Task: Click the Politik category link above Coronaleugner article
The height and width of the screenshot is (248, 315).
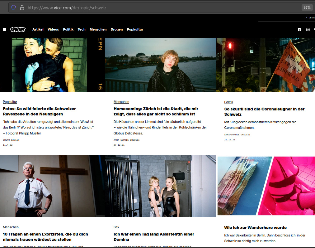Action: (228, 102)
